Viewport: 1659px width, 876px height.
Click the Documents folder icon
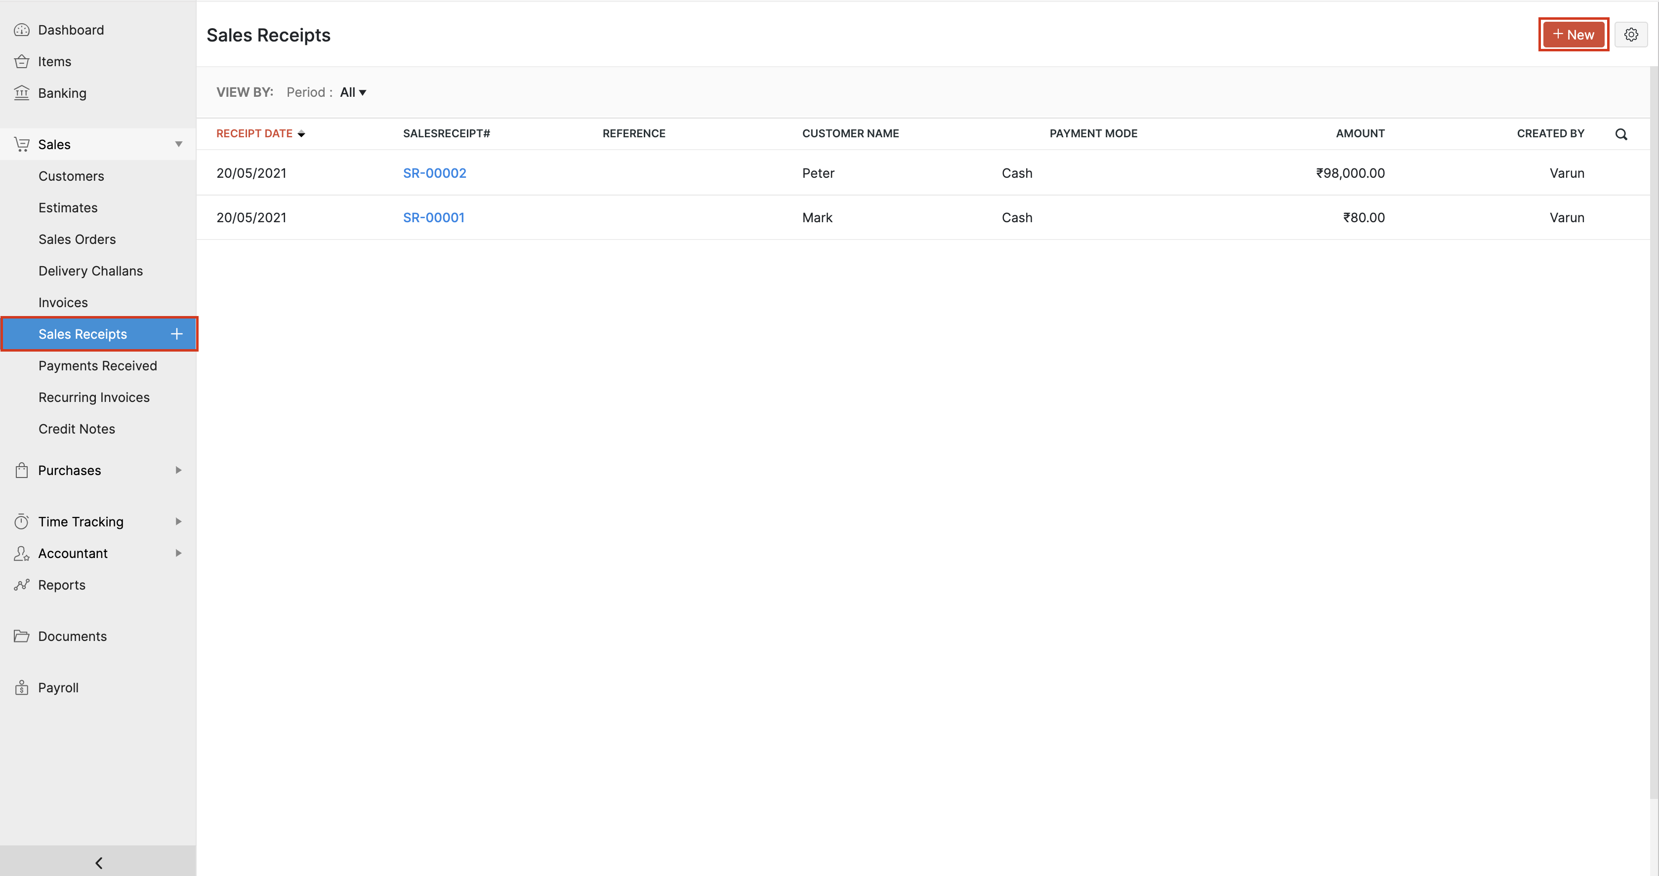pyautogui.click(x=22, y=636)
